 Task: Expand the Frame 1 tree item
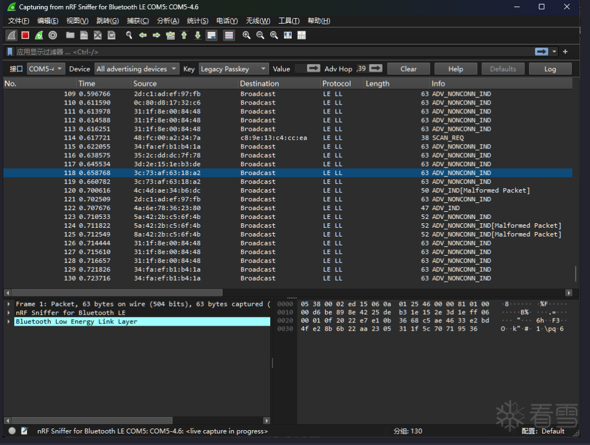[x=9, y=304]
